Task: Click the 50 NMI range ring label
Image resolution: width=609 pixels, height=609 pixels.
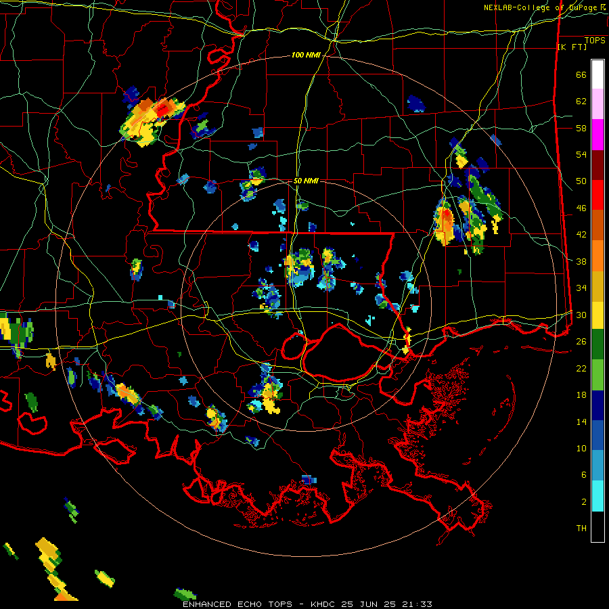Action: point(306,181)
